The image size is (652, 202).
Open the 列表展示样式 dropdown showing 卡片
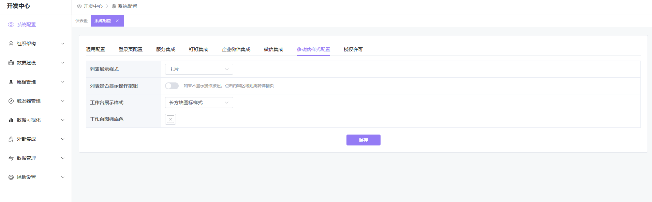coord(199,69)
